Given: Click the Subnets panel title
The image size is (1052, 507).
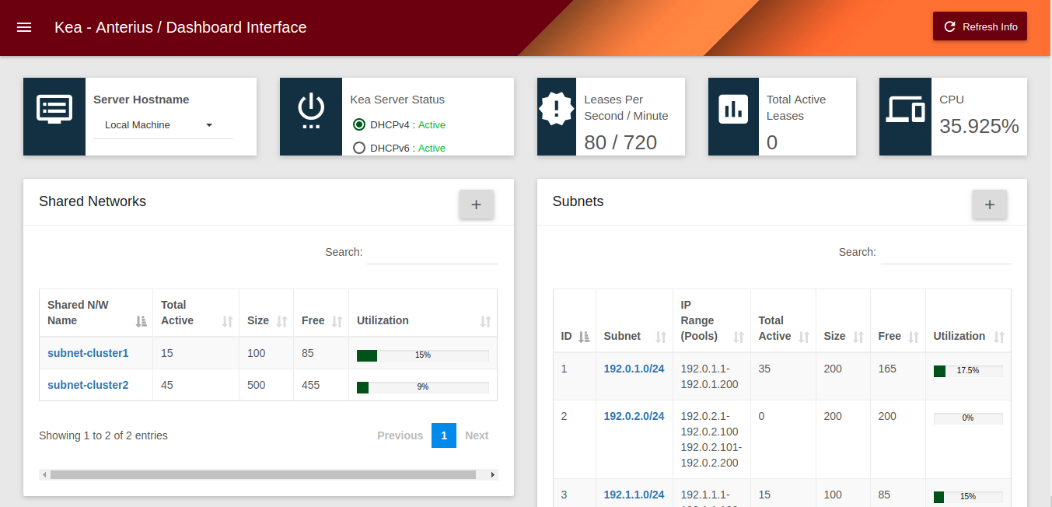Looking at the screenshot, I should pos(578,201).
